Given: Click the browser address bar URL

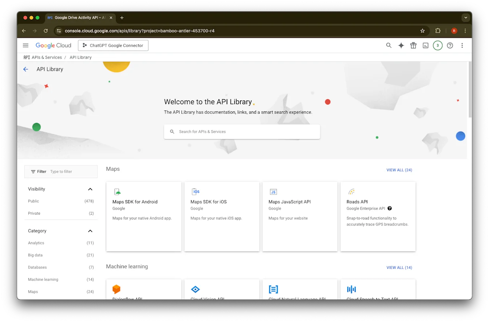Looking at the screenshot, I should [x=139, y=31].
